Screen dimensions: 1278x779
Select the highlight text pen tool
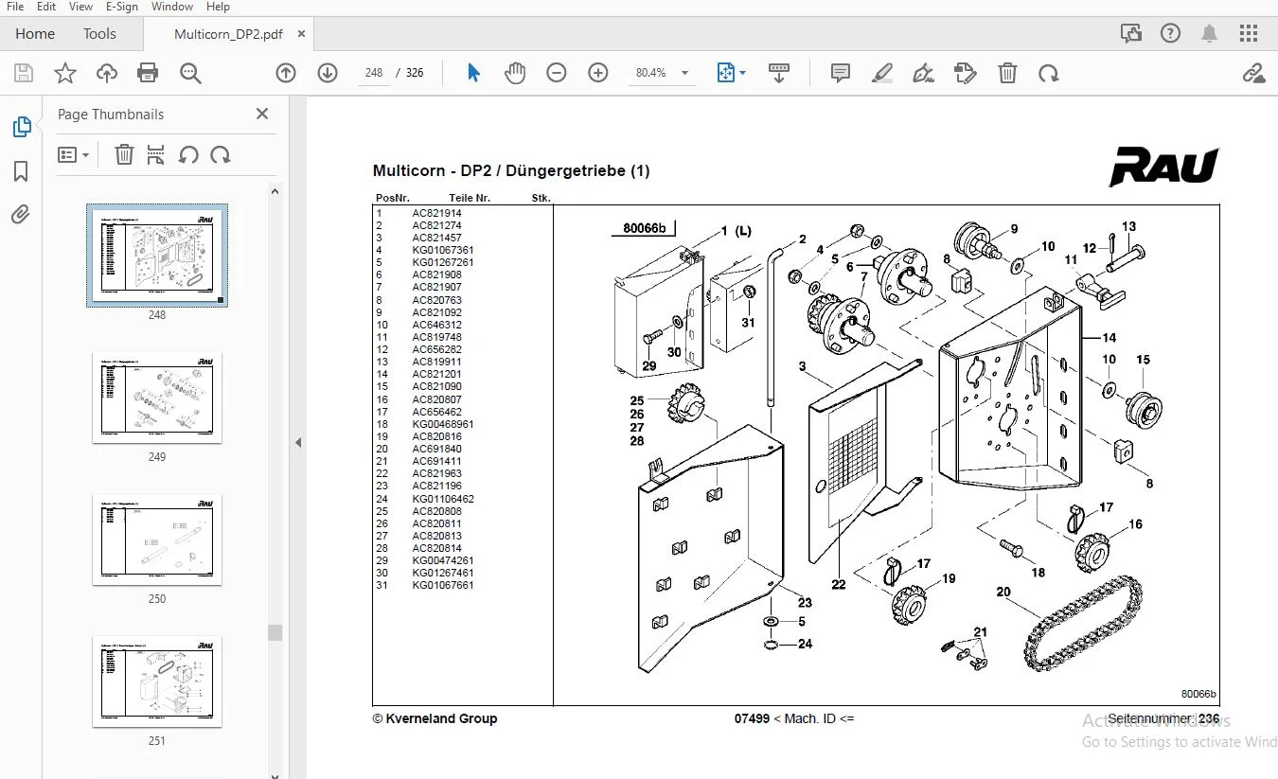pos(881,73)
